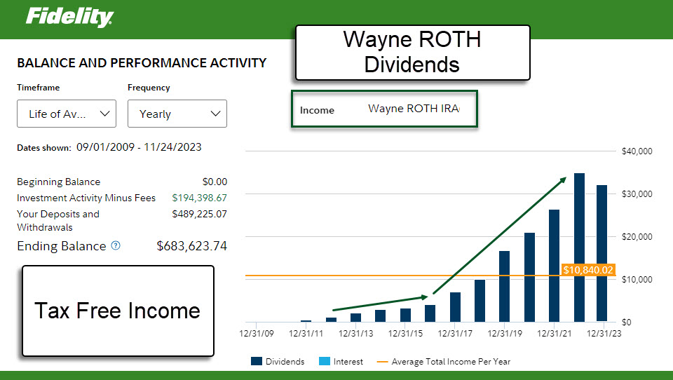673x380 pixels.
Task: Open the Ending Balance help icon
Action: [116, 246]
